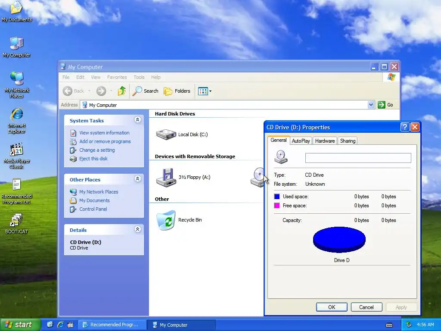Open the Forward history dropdown arrow
This screenshot has height=331, width=441.
click(x=111, y=91)
